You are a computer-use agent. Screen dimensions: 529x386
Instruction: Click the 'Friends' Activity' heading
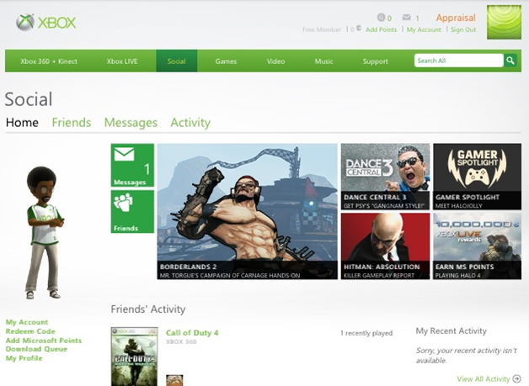coord(148,309)
